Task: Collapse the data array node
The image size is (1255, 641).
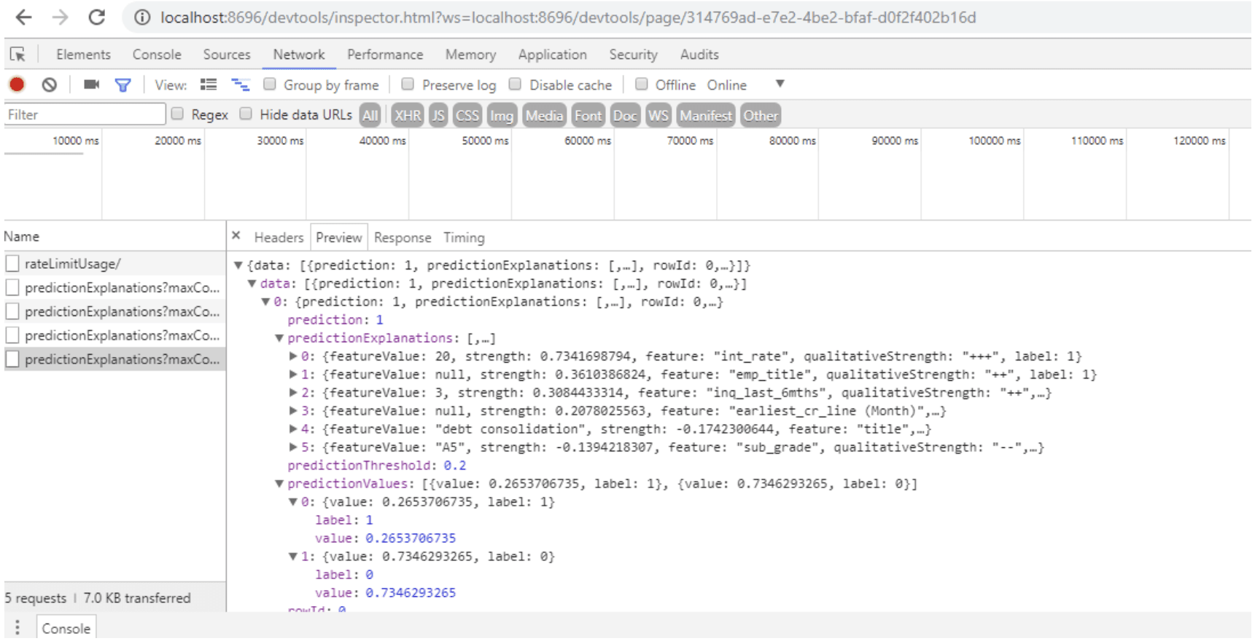Action: [x=252, y=284]
